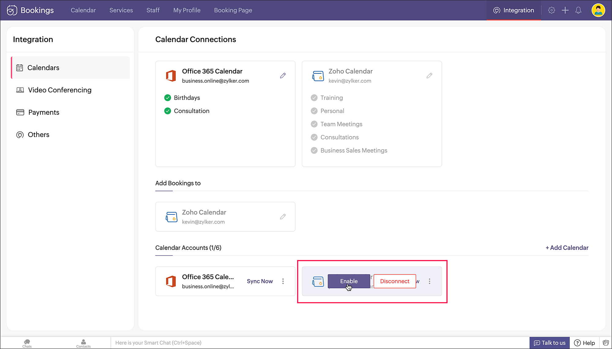Open Payments in the Integration sidebar
This screenshot has width=612, height=349.
click(x=70, y=112)
